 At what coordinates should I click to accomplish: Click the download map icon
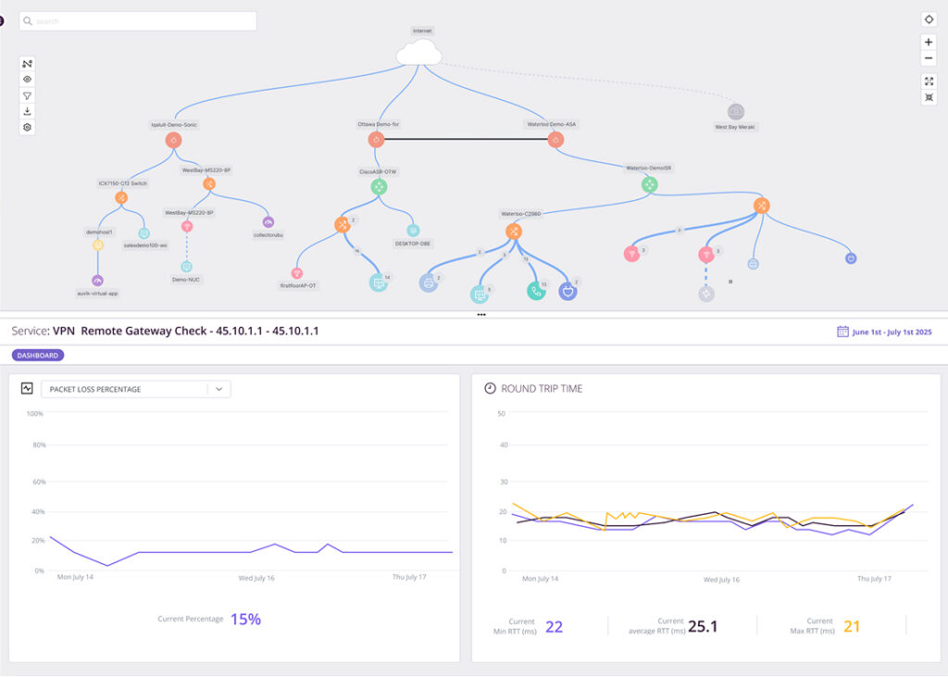pos(27,111)
